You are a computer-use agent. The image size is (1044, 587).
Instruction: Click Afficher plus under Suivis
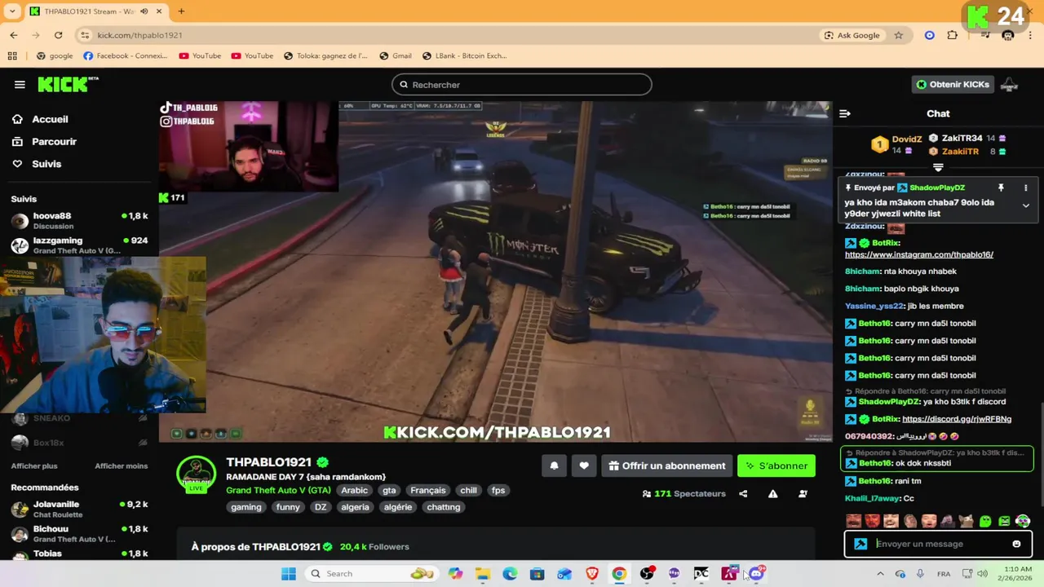pyautogui.click(x=34, y=466)
